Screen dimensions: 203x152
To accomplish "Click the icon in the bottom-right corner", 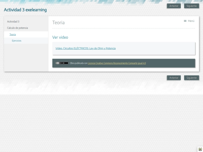I will pyautogui.click(x=200, y=149).
